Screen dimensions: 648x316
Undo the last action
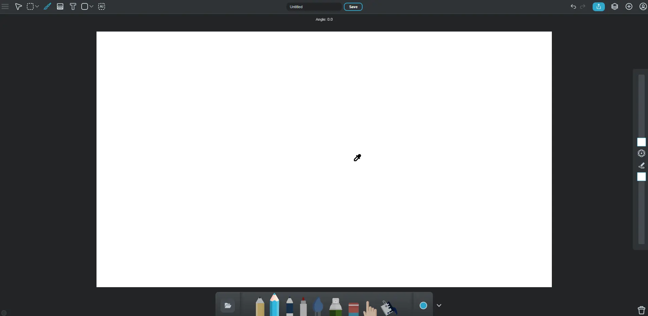(573, 7)
